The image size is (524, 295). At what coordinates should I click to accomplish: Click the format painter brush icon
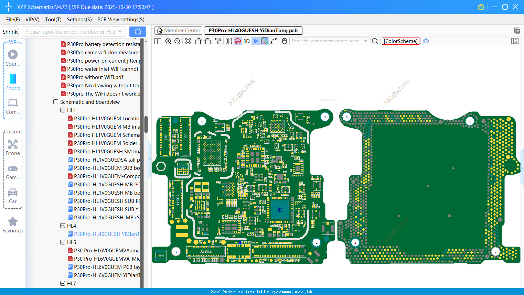coord(218,41)
